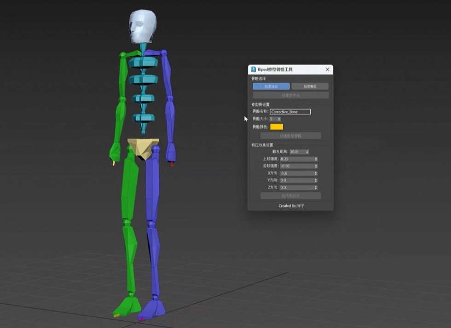This screenshot has width=451, height=328.
Task: Select the biped head in viewport
Action: point(142,27)
